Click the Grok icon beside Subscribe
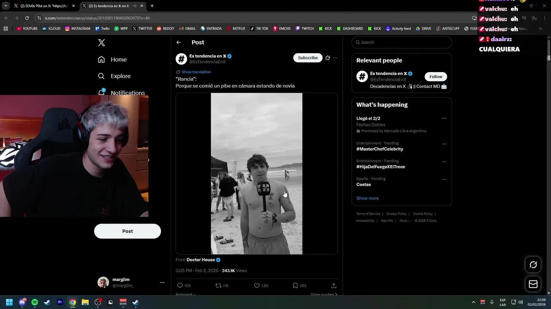This screenshot has height=309, width=551. tap(328, 58)
